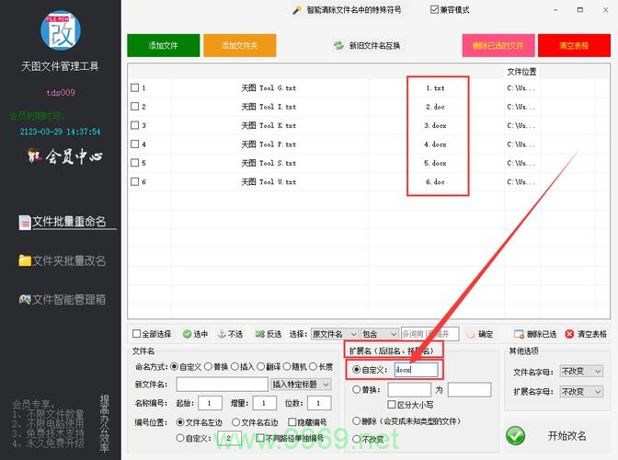Viewport: 618px width, 460px height.
Task: Open the 包含 dropdown
Action: [380, 334]
